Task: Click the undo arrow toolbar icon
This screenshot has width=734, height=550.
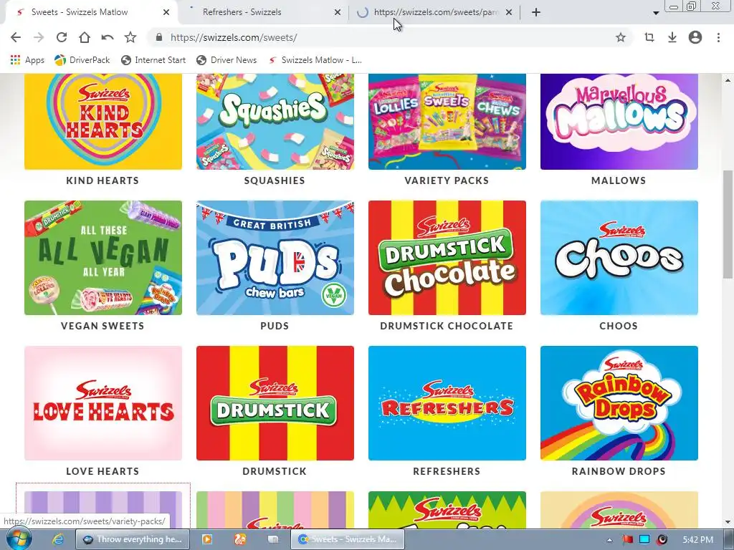Action: pyautogui.click(x=108, y=37)
